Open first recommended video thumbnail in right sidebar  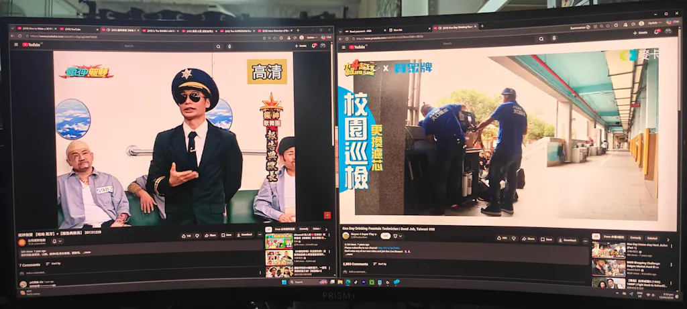pyautogui.click(x=608, y=250)
